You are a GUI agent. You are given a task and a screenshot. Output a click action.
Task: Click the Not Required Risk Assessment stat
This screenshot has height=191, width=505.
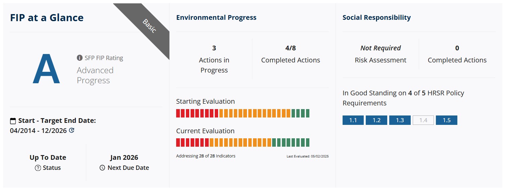pos(381,54)
